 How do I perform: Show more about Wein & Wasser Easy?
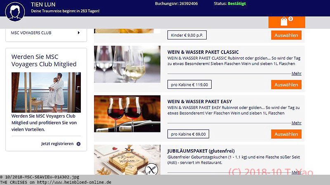[296, 123]
